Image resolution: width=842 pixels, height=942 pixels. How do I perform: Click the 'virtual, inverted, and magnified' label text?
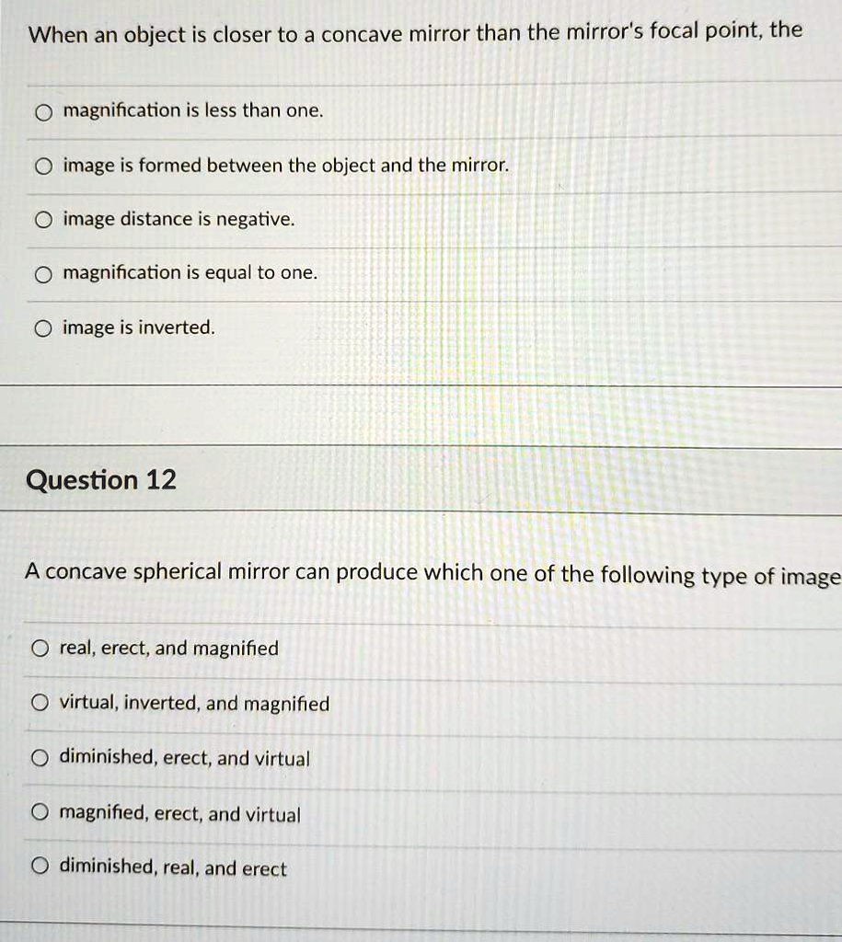[x=194, y=705]
